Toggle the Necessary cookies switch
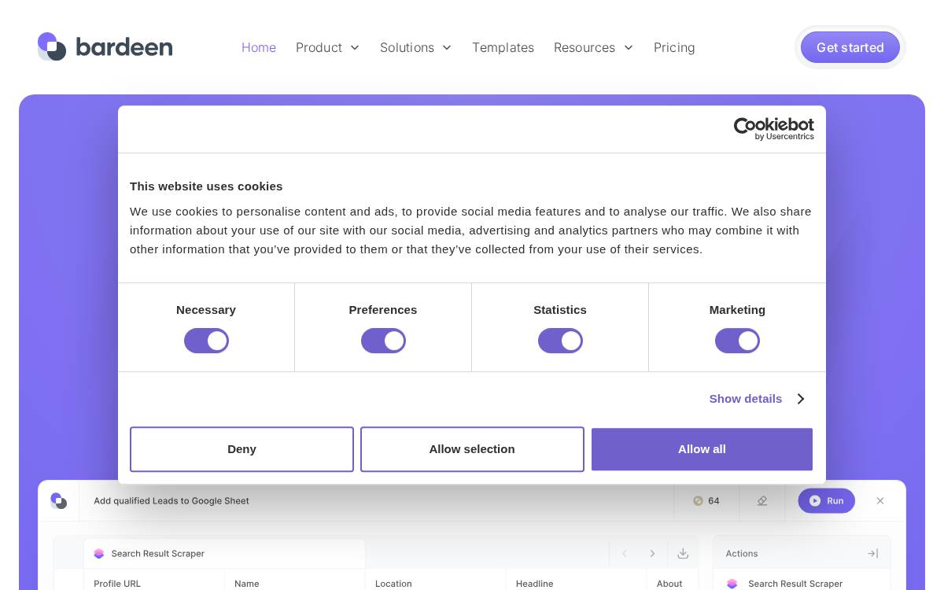This screenshot has height=590, width=944. tap(206, 341)
